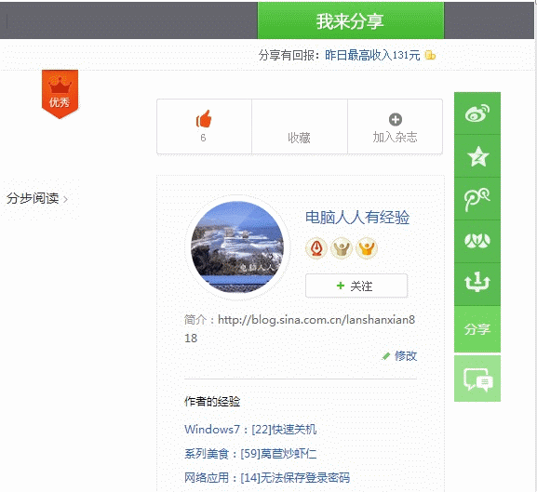The height and width of the screenshot is (492, 537).
Task: Open 系列美食：[59]莴苣炒虾仁 article
Action: [x=250, y=454]
